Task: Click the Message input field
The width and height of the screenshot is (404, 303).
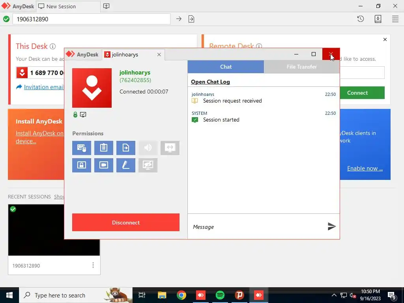Action: (x=258, y=227)
